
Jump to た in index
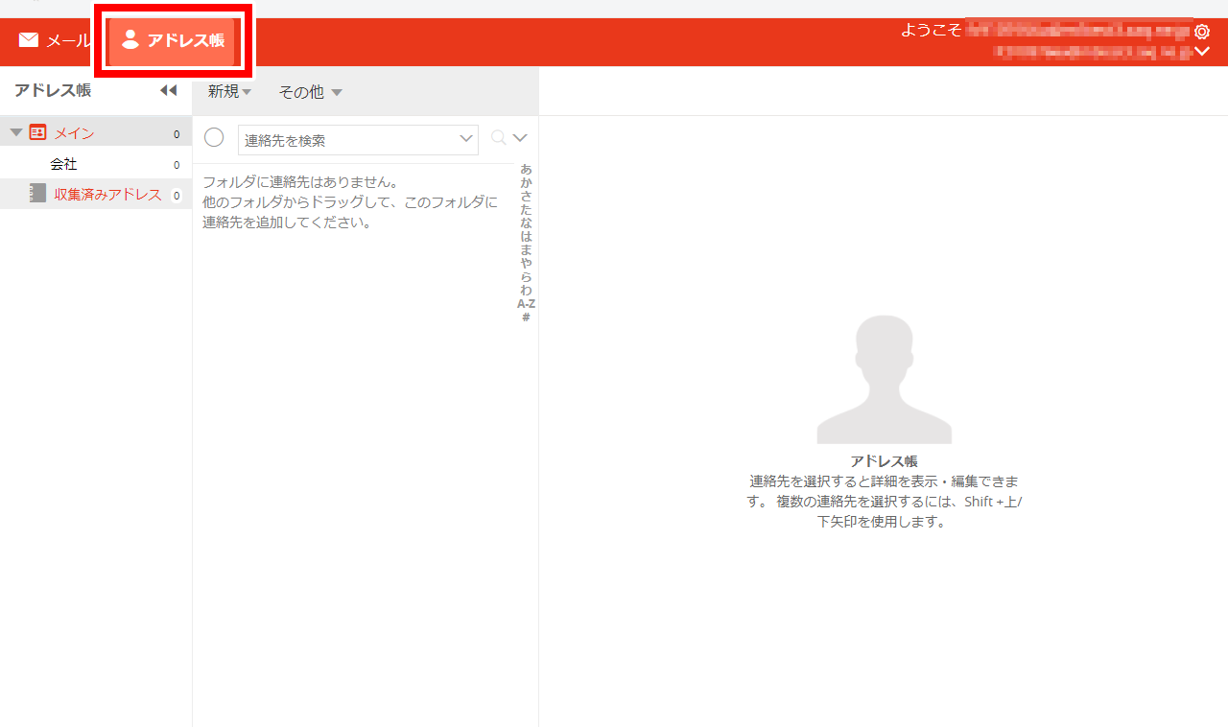pyautogui.click(x=526, y=209)
